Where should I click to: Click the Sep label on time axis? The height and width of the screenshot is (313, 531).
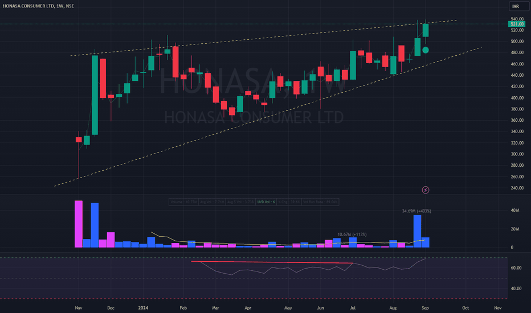coord(425,307)
